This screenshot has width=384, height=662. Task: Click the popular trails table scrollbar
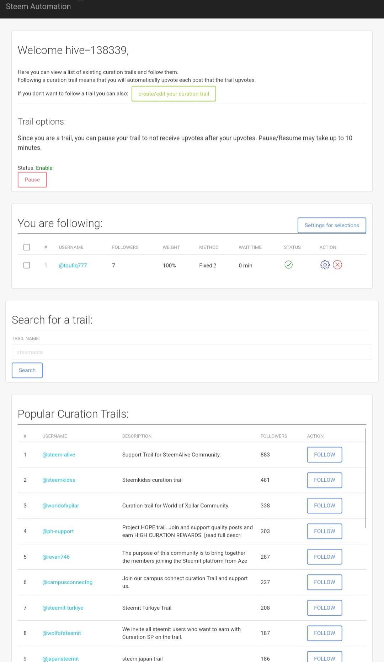365,477
